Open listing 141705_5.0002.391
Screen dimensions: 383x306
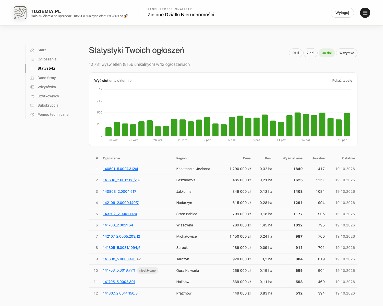coord(119,282)
